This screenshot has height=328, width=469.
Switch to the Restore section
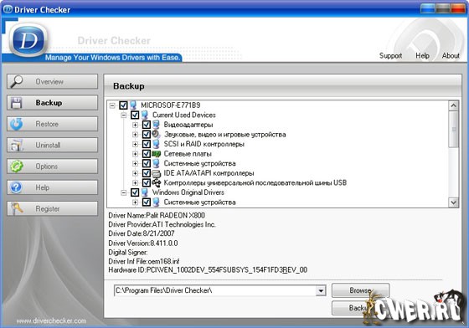click(52, 124)
